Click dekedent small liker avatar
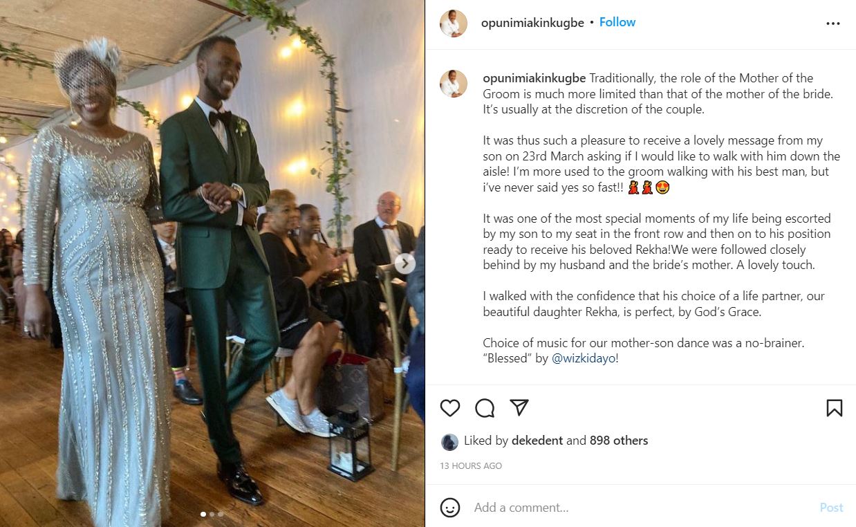Screen dimensions: 856x527 pyautogui.click(x=449, y=442)
